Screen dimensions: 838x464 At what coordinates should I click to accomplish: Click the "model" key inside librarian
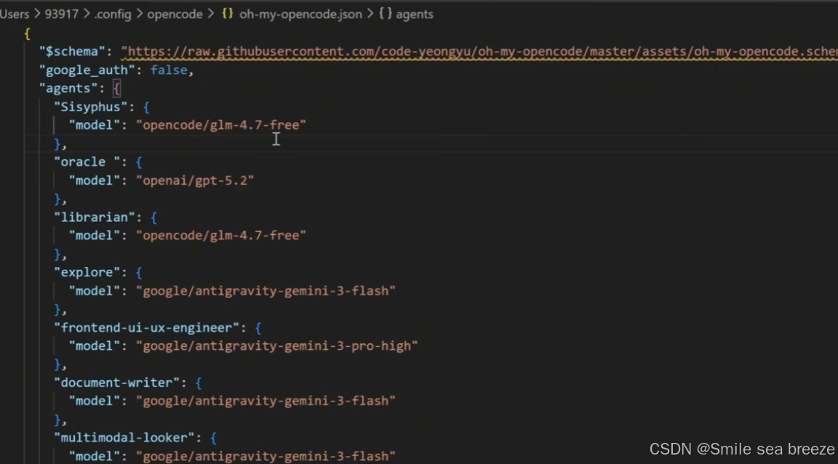(x=94, y=236)
